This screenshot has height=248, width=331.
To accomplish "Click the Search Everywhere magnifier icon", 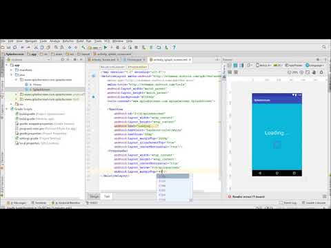I will click(x=324, y=47).
